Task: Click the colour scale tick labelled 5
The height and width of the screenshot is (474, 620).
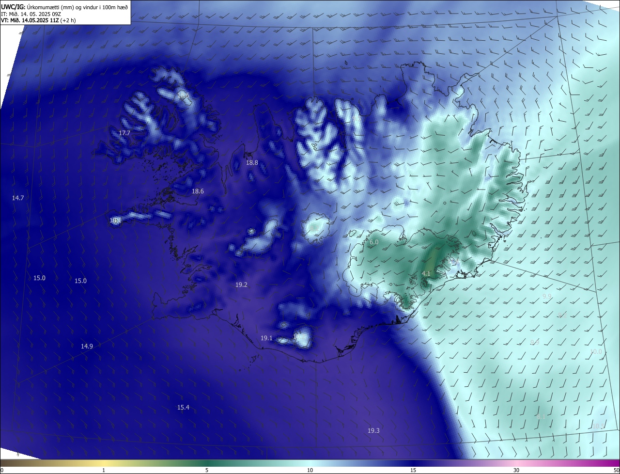Action: tap(207, 470)
